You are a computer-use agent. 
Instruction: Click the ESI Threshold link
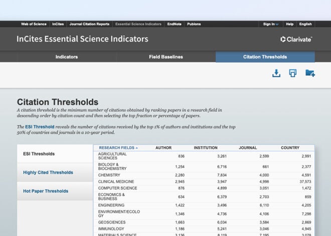[x=40, y=127]
